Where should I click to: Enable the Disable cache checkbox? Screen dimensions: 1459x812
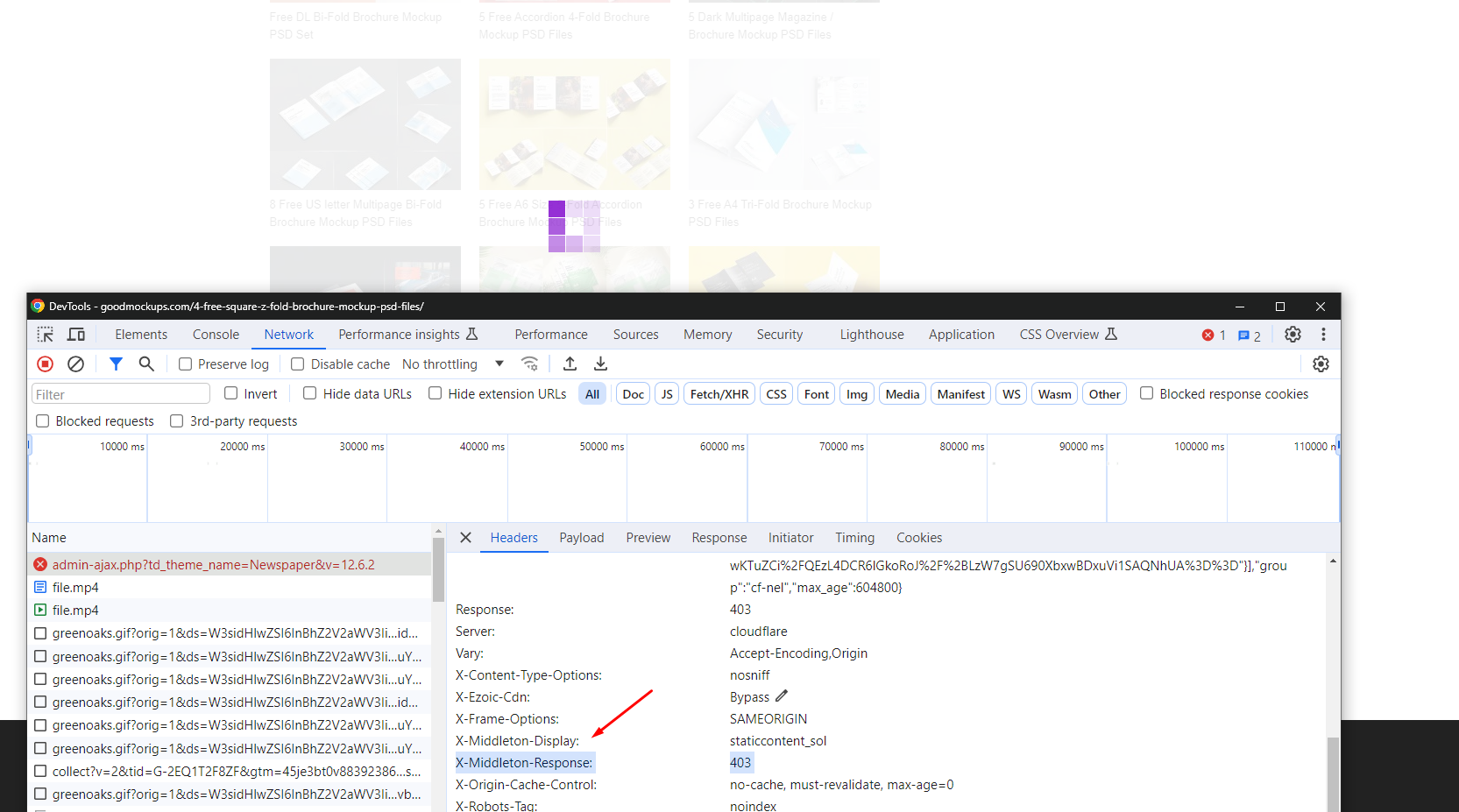[x=298, y=364]
